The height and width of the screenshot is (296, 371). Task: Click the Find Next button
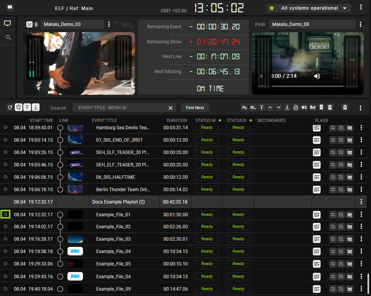(x=195, y=108)
